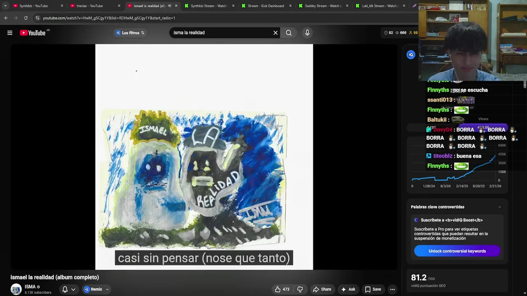Screen dimensions: 527x296
Task: Open the ISMA channel name link
Action: (30, 287)
